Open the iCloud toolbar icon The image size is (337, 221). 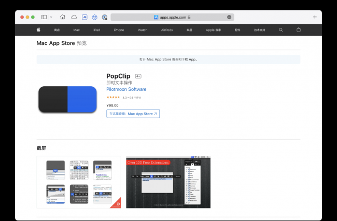pyautogui.click(x=74, y=17)
